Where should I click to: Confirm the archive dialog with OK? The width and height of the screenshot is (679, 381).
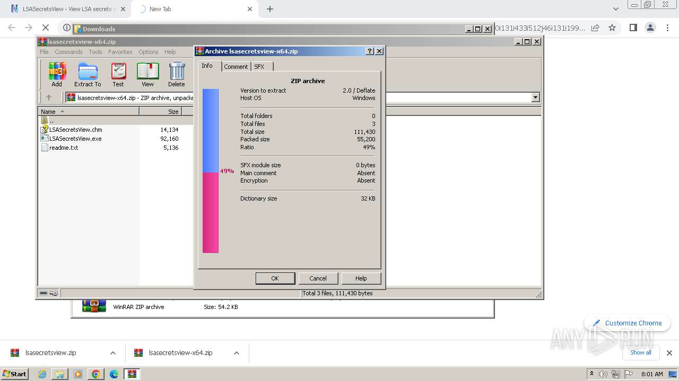[275, 278]
